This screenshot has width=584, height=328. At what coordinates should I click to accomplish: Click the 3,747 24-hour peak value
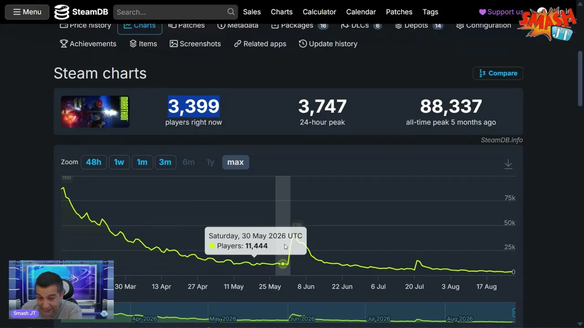coord(322,106)
